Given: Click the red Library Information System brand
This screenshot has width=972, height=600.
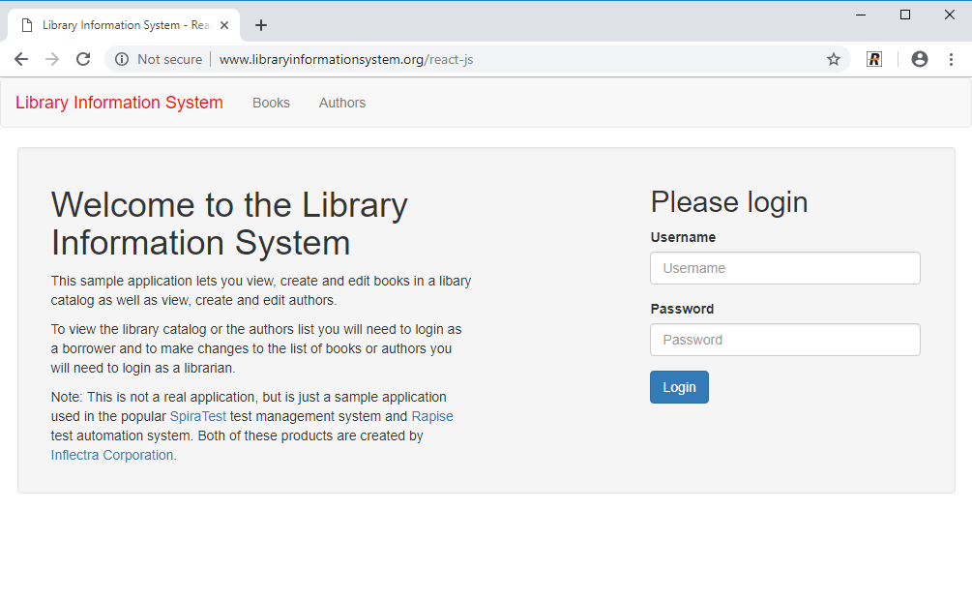Looking at the screenshot, I should (x=119, y=103).
